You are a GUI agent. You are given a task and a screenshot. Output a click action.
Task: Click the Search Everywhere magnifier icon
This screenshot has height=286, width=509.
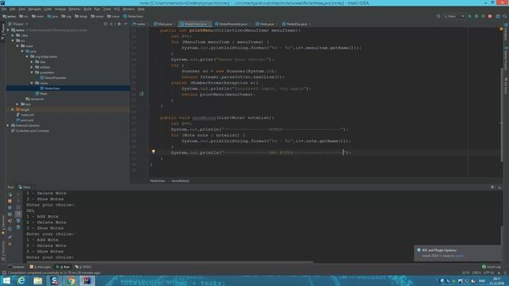coord(505,16)
